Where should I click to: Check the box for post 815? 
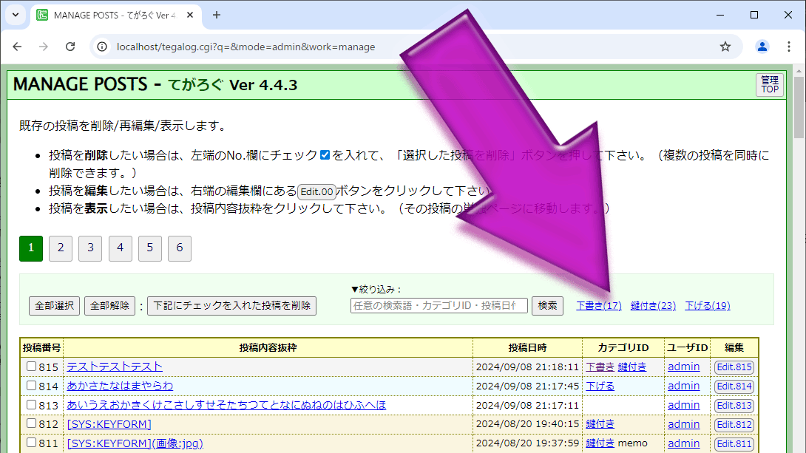tap(31, 367)
